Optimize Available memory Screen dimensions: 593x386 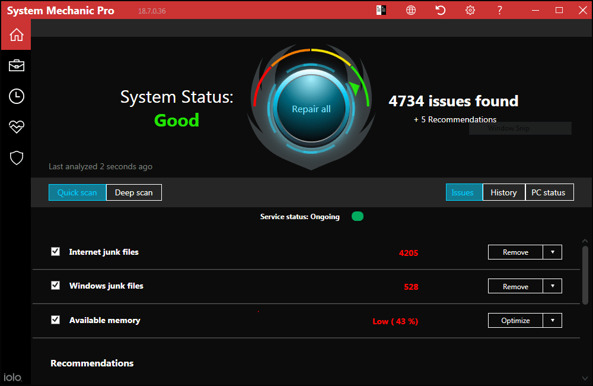(x=515, y=321)
